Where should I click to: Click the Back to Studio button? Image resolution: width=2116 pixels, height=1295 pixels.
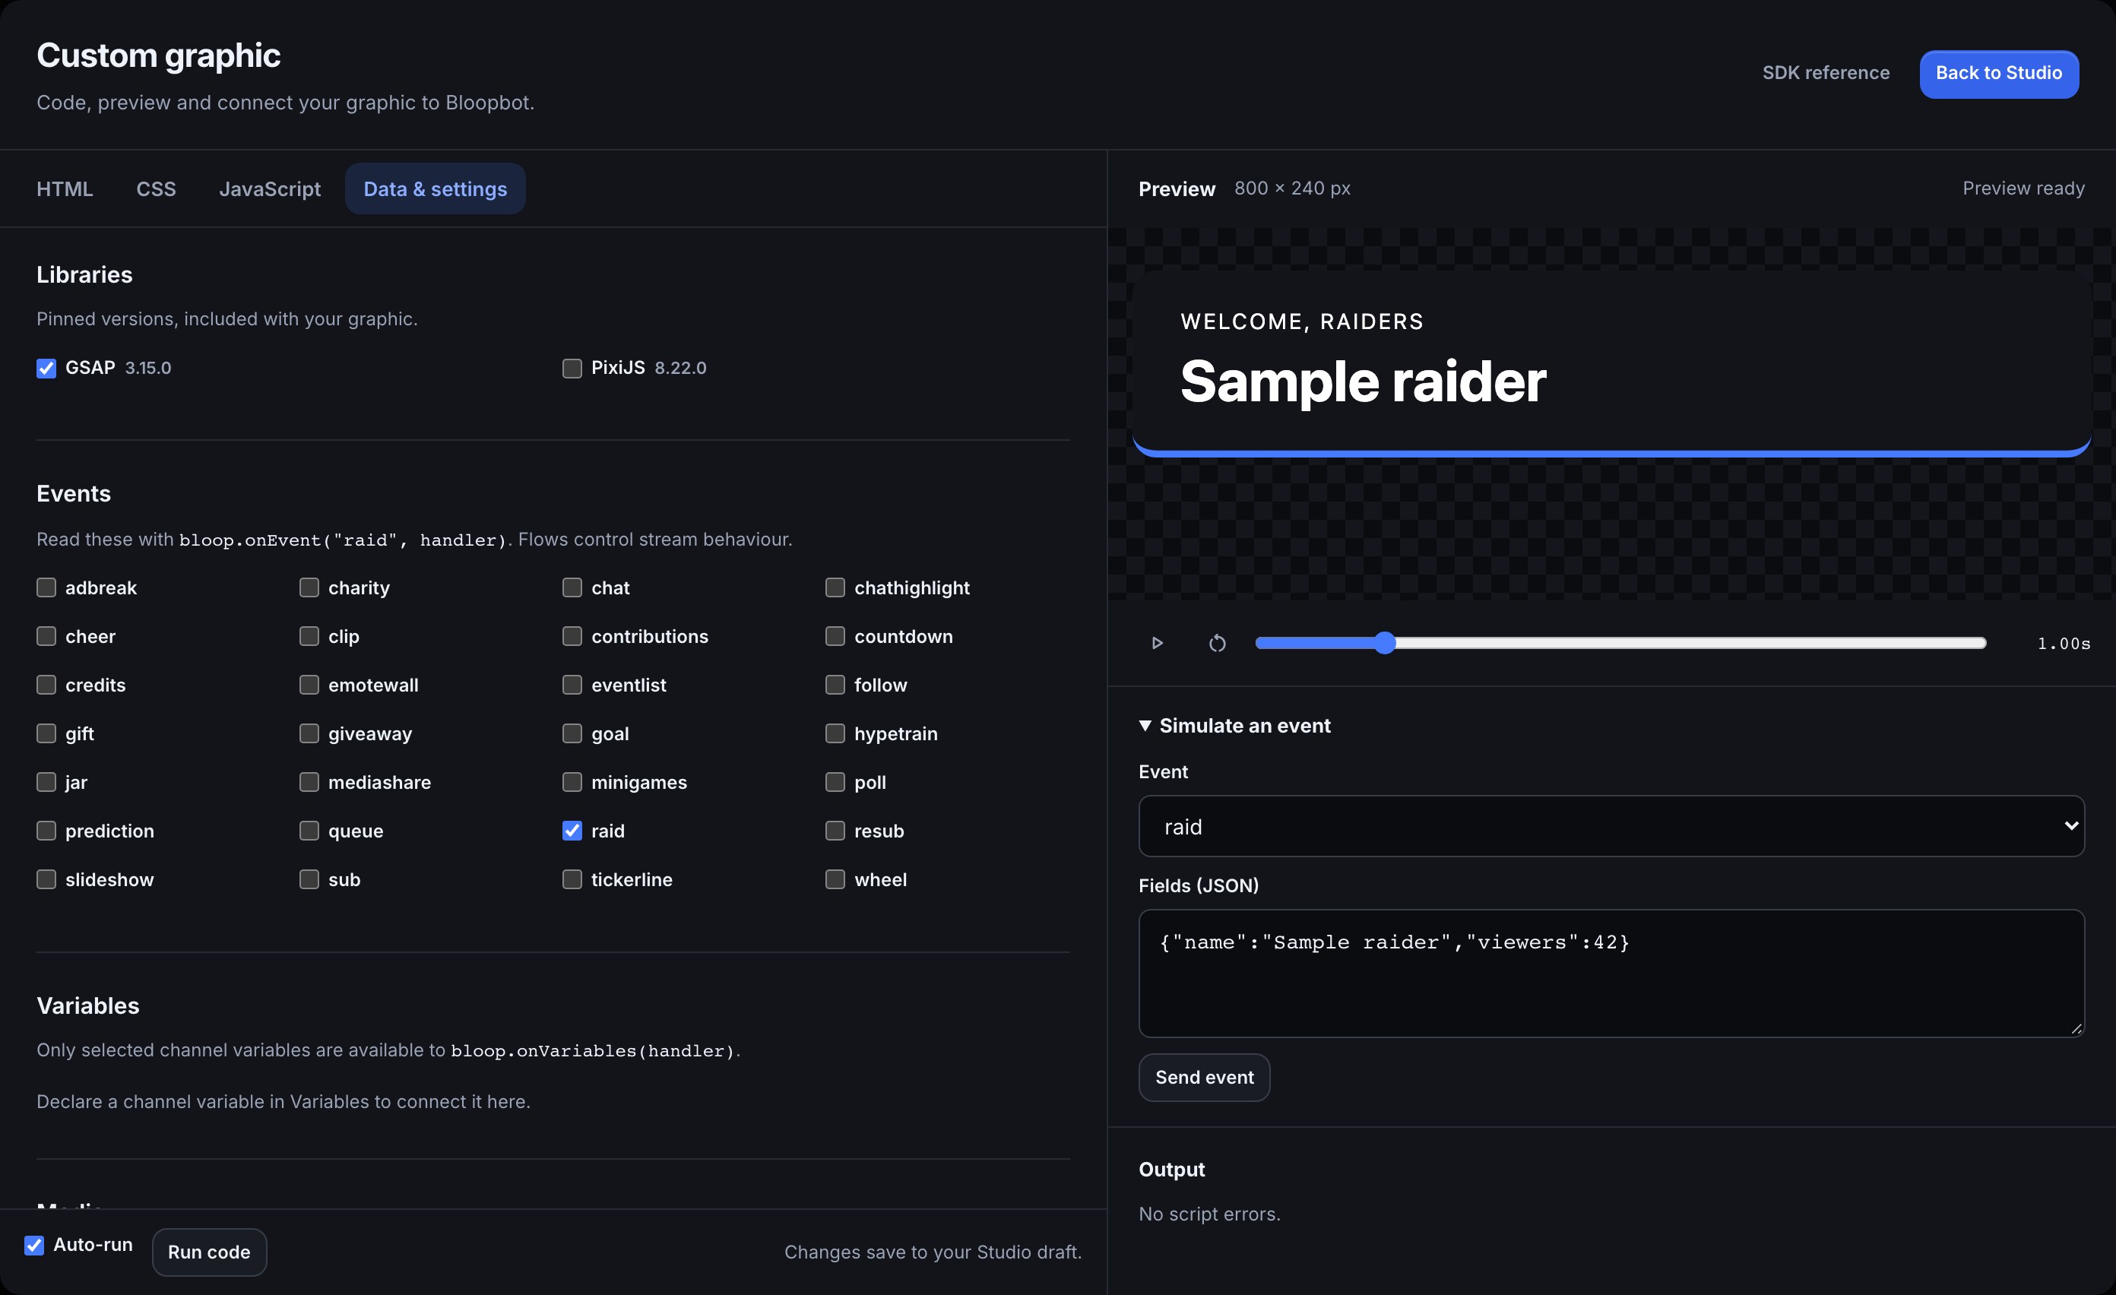click(x=1998, y=74)
